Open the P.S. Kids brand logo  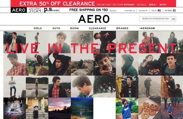[51, 10]
